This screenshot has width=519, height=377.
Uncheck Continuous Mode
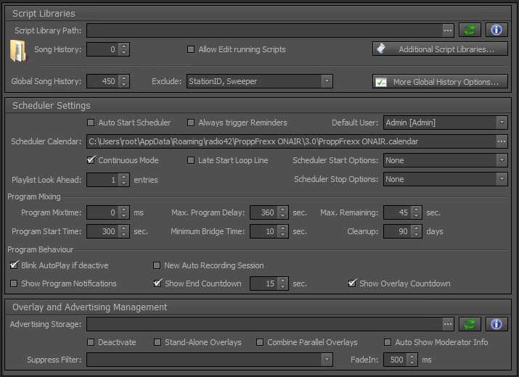[x=90, y=160]
